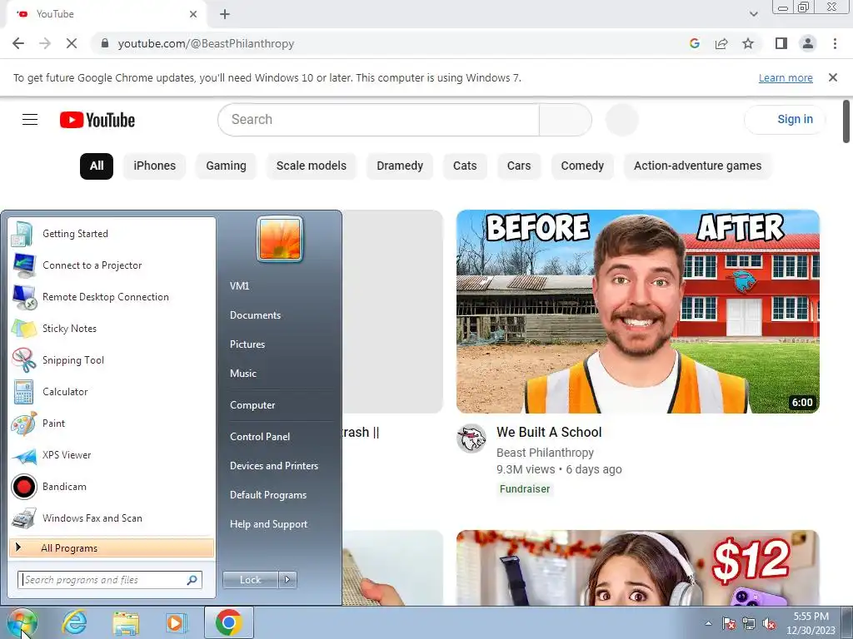Launch the Snipping Tool

[x=112, y=359]
